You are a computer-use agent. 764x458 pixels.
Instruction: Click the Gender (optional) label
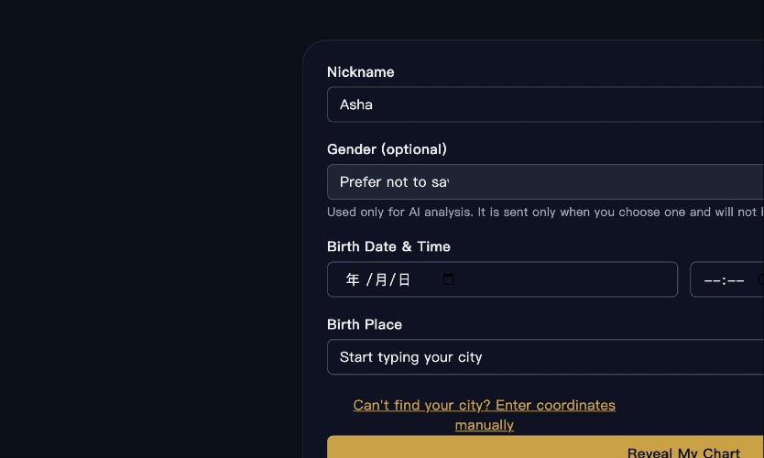tap(387, 148)
